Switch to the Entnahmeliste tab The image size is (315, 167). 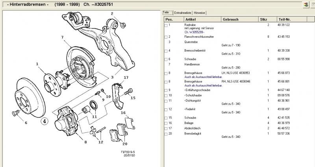[x=183, y=13]
